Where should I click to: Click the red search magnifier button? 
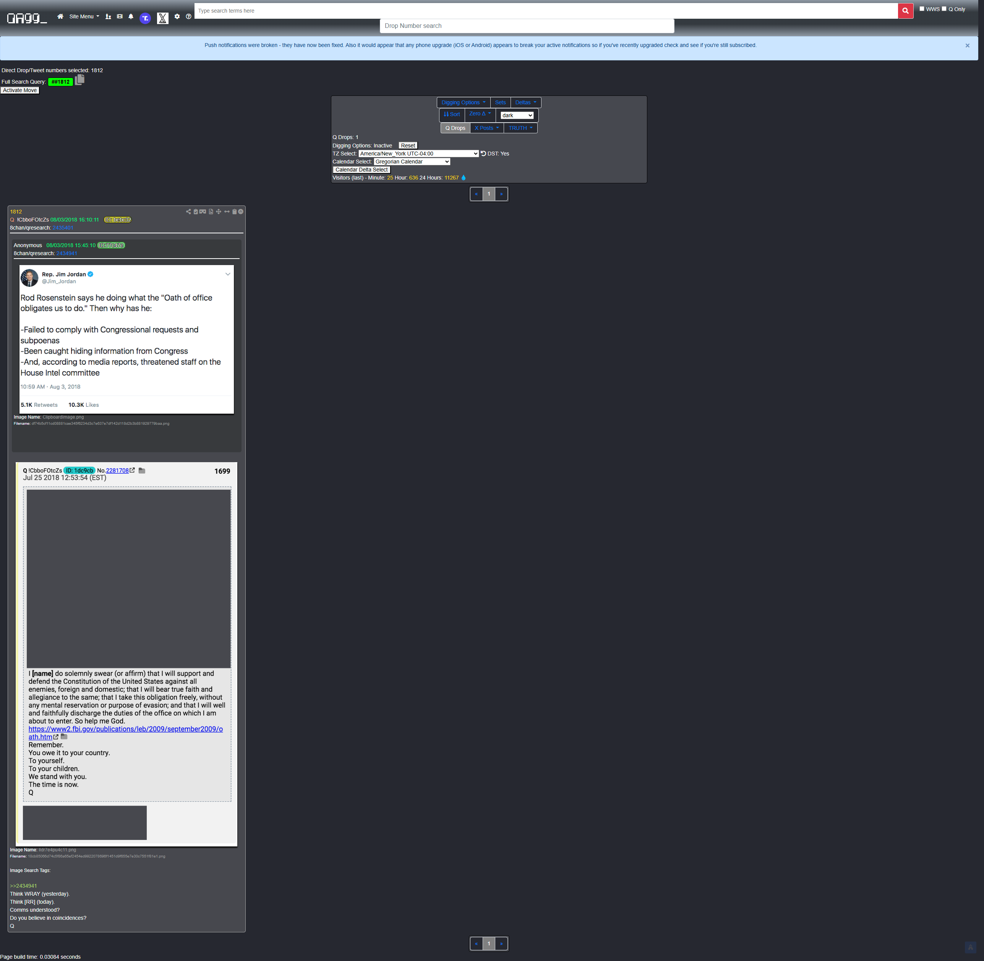click(x=905, y=11)
